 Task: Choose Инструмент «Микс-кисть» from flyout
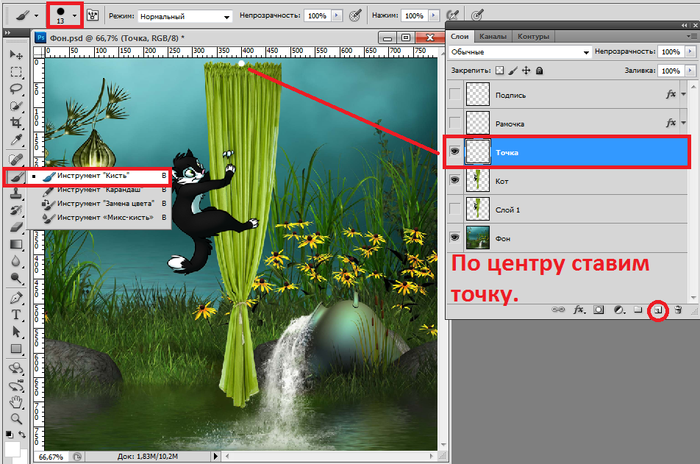coord(99,218)
